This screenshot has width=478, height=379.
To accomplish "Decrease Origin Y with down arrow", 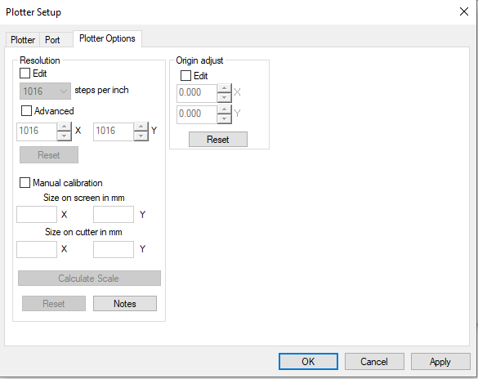I will pos(225,119).
